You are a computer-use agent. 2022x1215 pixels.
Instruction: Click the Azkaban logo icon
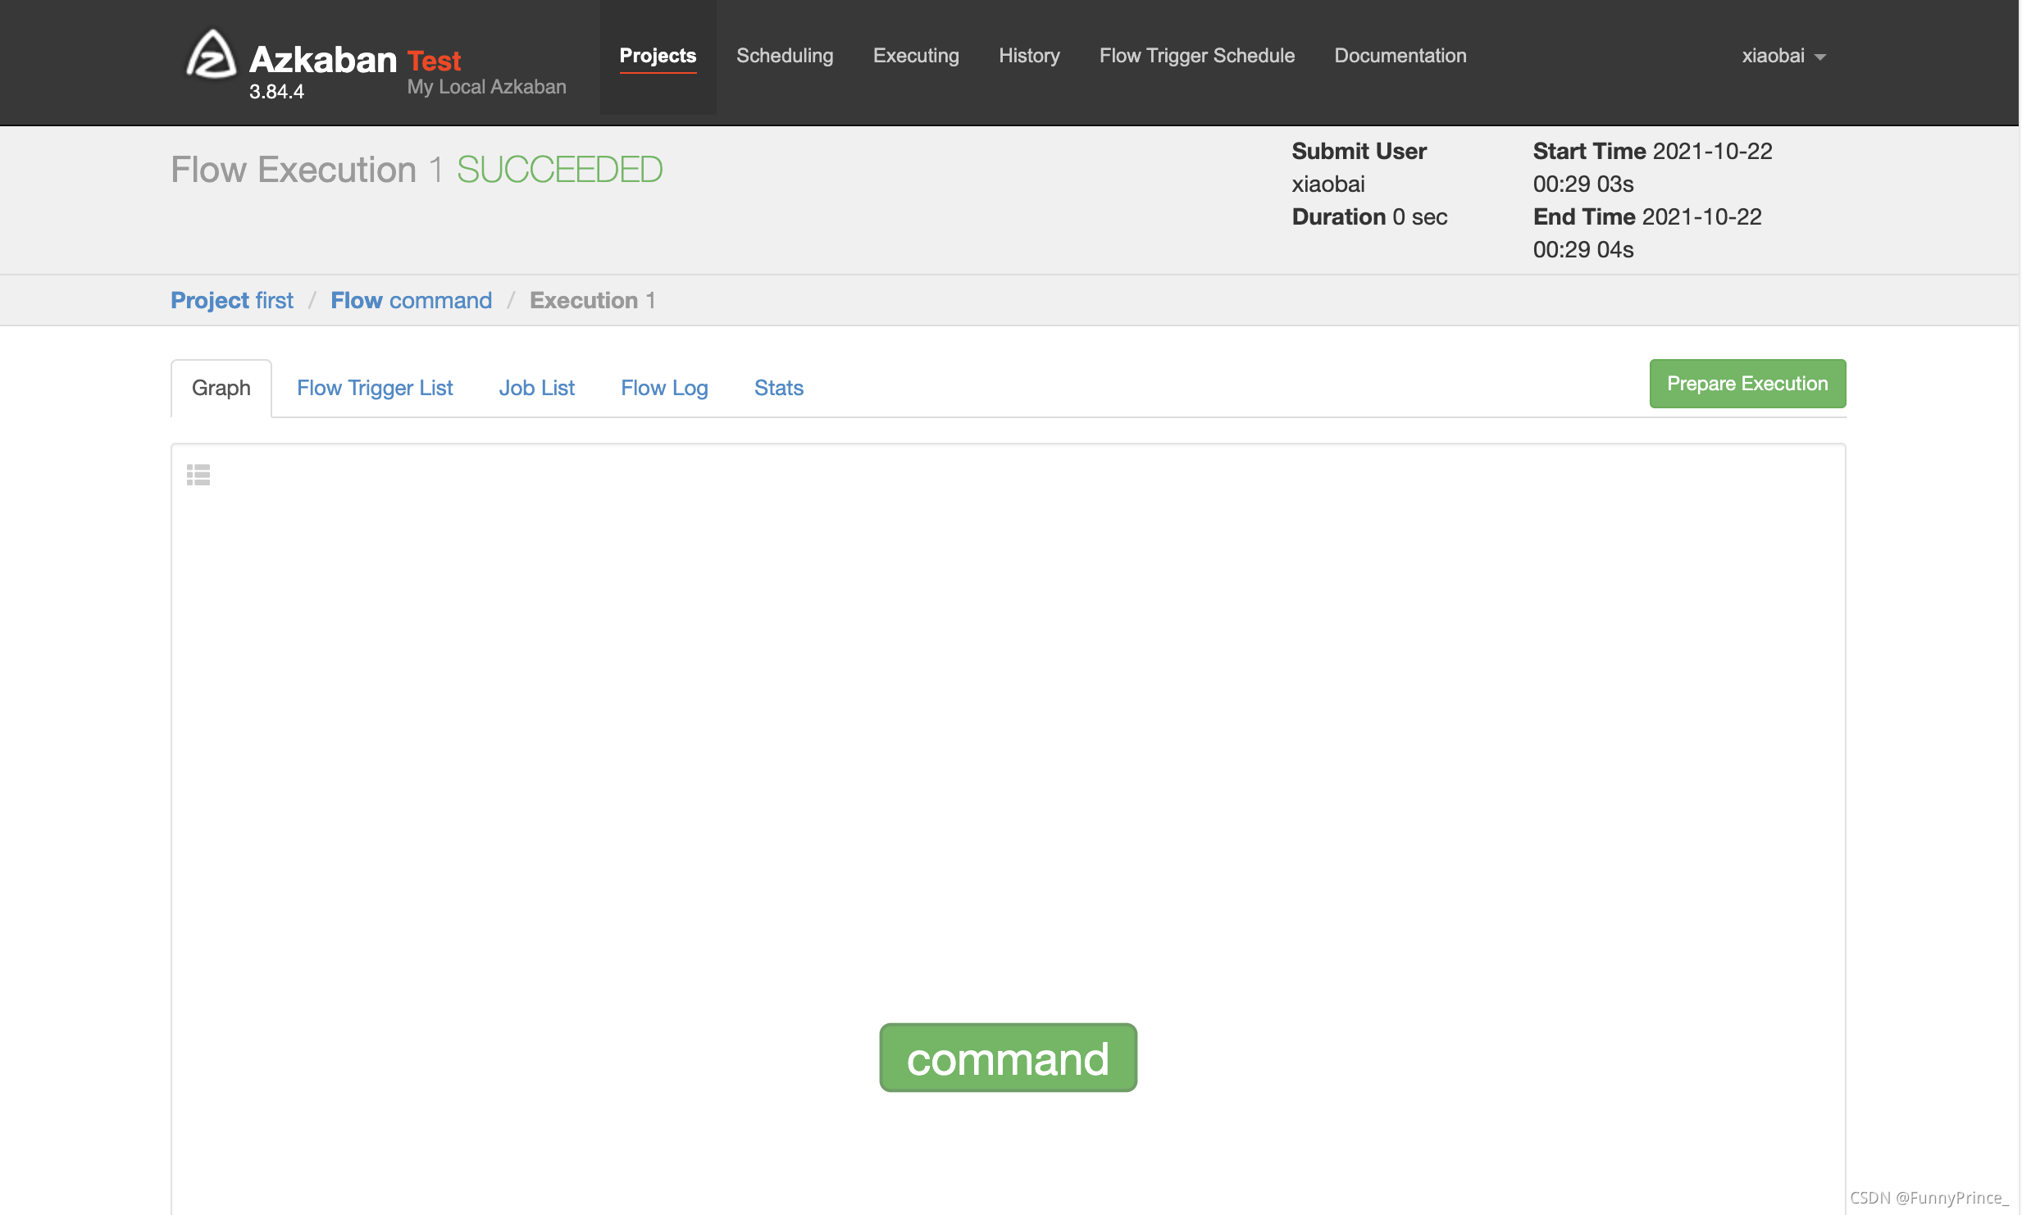212,55
